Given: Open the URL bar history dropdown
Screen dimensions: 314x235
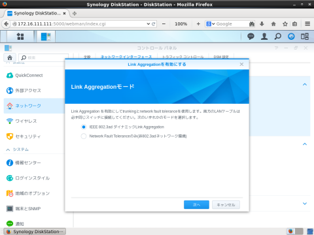Looking at the screenshot, I should pyautogui.click(x=148, y=24).
